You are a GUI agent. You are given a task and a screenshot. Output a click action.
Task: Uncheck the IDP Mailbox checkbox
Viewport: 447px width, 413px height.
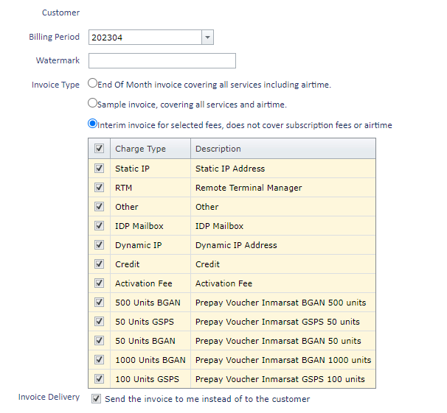point(99,226)
